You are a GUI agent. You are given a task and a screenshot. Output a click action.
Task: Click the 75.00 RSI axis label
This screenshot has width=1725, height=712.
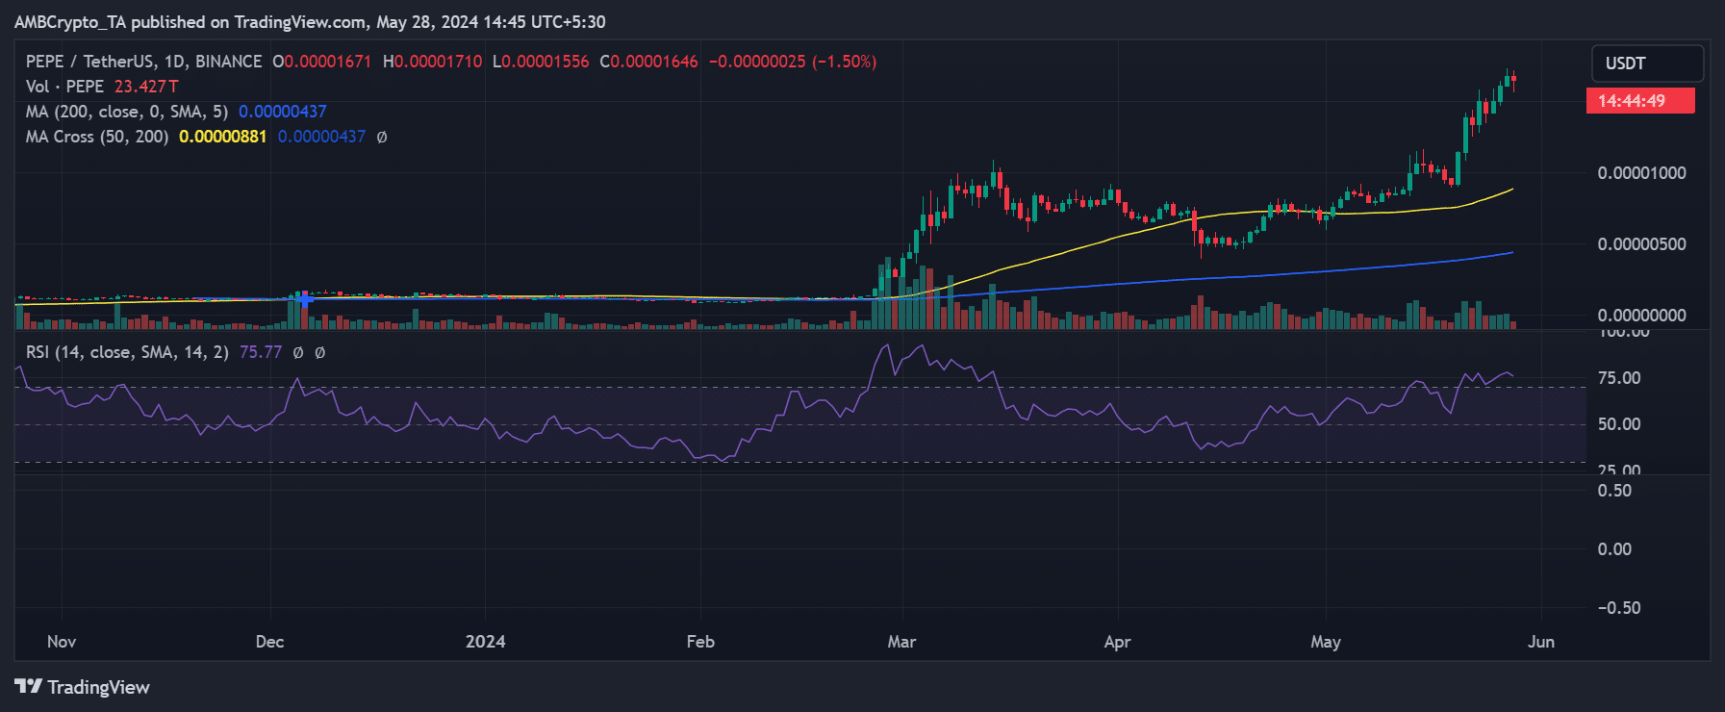click(x=1619, y=378)
